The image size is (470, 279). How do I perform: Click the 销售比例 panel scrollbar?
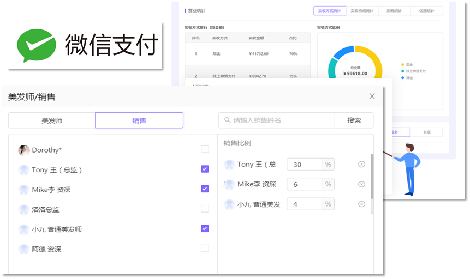click(x=372, y=177)
